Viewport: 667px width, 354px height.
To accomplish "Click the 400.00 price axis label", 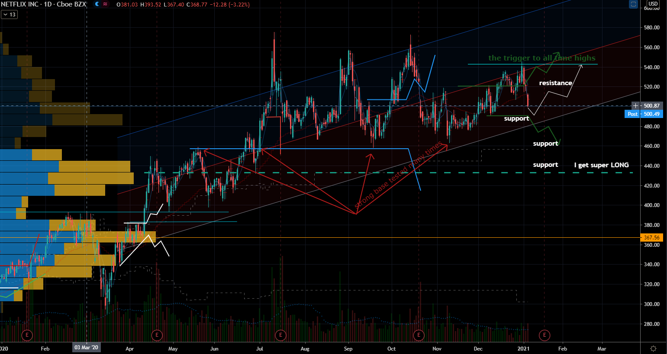I will (651, 205).
